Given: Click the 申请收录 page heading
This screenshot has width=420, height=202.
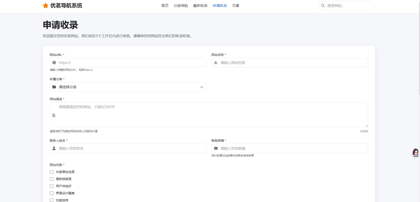Looking at the screenshot, I should pyautogui.click(x=60, y=25).
